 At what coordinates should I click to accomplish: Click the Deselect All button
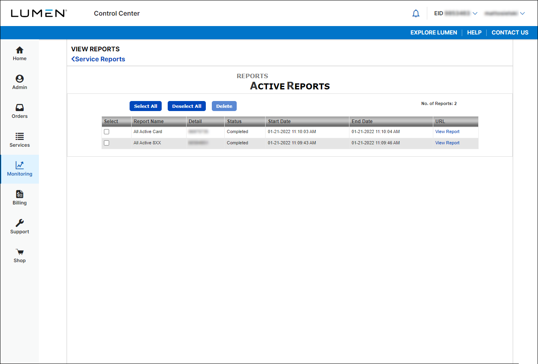[187, 106]
